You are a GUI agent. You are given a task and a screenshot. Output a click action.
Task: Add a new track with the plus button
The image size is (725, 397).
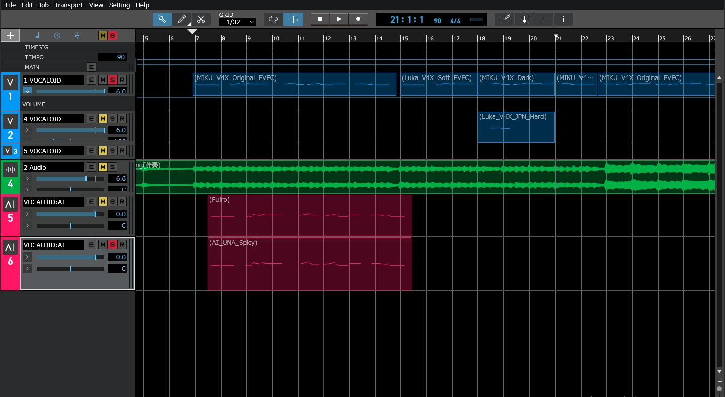pyautogui.click(x=10, y=35)
